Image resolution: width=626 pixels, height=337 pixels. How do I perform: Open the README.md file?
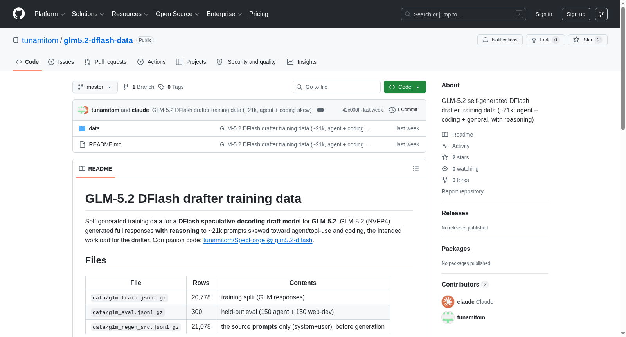[x=105, y=144]
